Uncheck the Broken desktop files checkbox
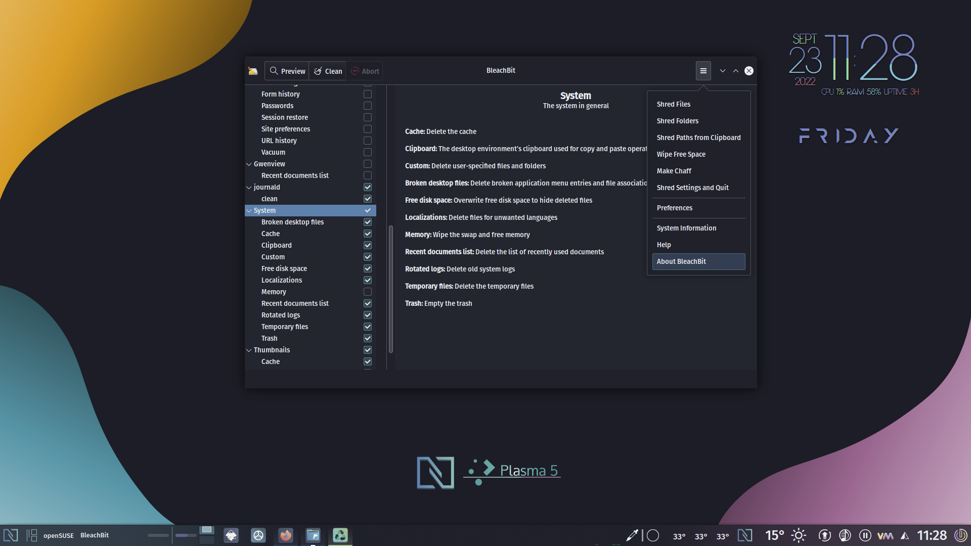 [368, 222]
